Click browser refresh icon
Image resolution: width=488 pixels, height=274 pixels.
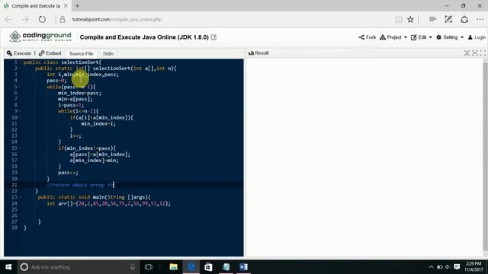pos(42,20)
